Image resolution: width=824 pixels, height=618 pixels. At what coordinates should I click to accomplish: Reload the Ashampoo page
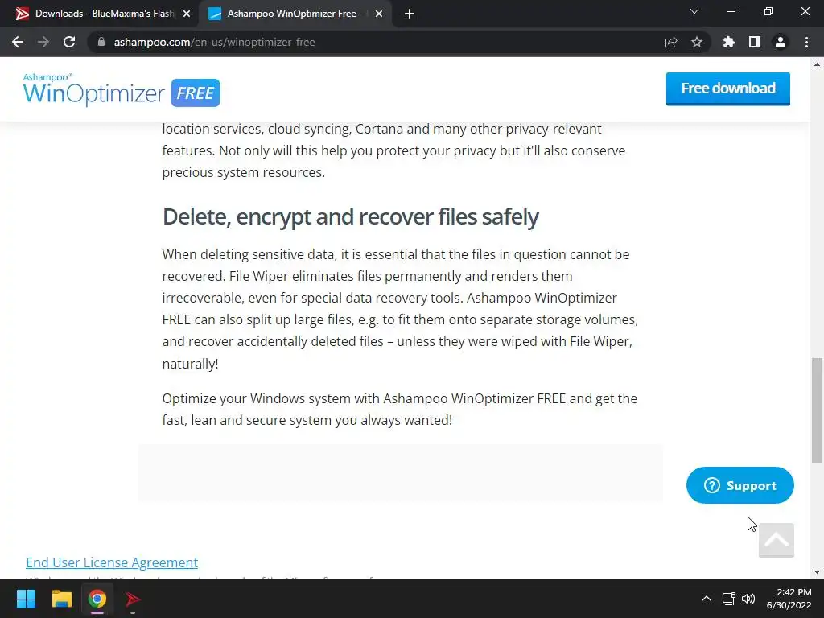click(x=69, y=42)
